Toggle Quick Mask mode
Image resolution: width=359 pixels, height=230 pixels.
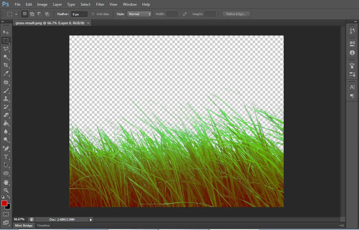click(x=6, y=214)
